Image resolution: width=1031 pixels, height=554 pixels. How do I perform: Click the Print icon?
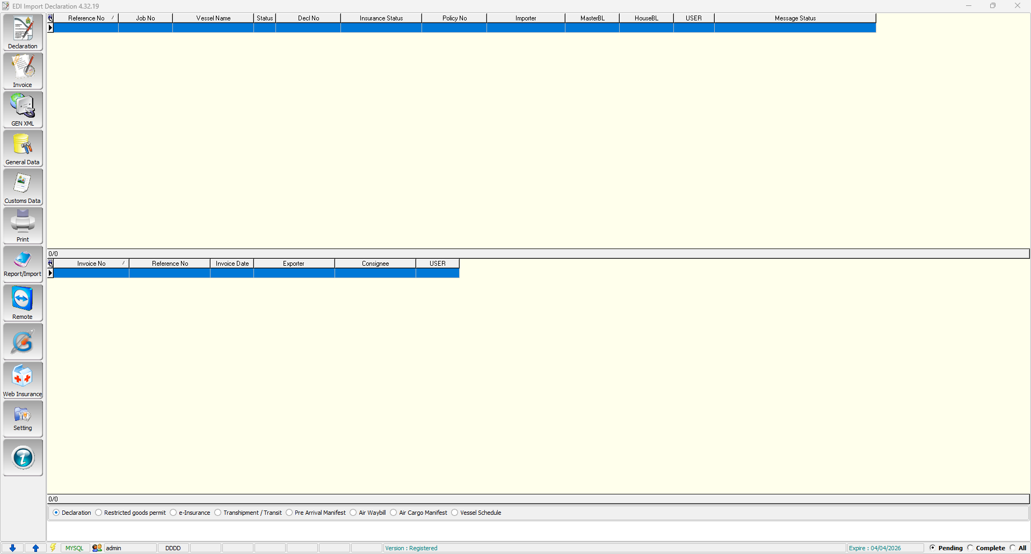pos(23,225)
